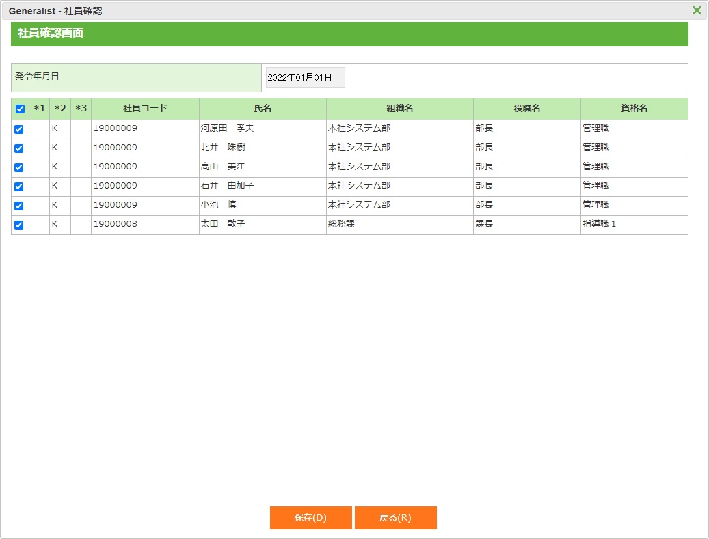Viewport: 709px width, 539px height.
Task: Deselect the checkbox for 太田 敦子
Action: click(19, 225)
